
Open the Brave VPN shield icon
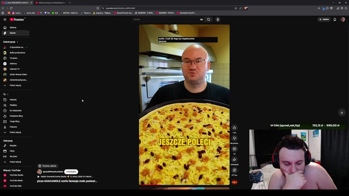[342, 8]
